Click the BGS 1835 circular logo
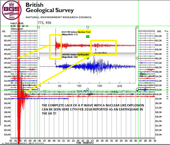 pyautogui.click(x=12, y=10)
